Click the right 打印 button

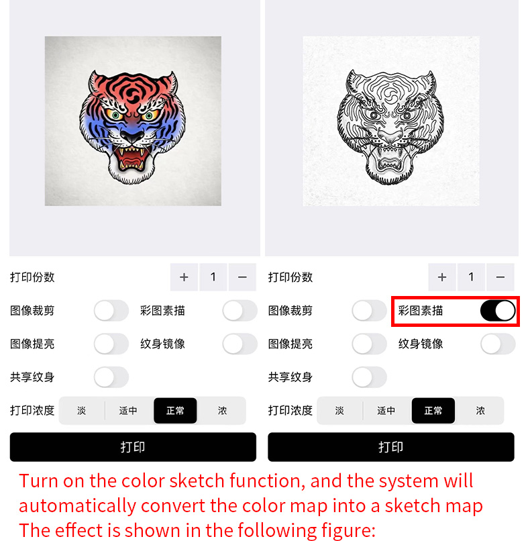[391, 447]
